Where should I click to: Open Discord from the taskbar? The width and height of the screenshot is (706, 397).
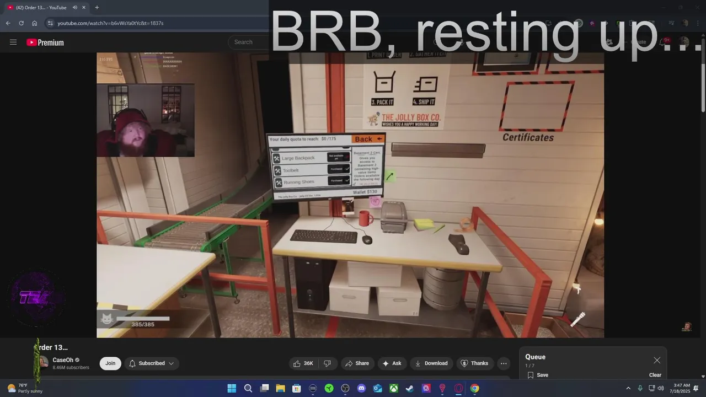(361, 388)
